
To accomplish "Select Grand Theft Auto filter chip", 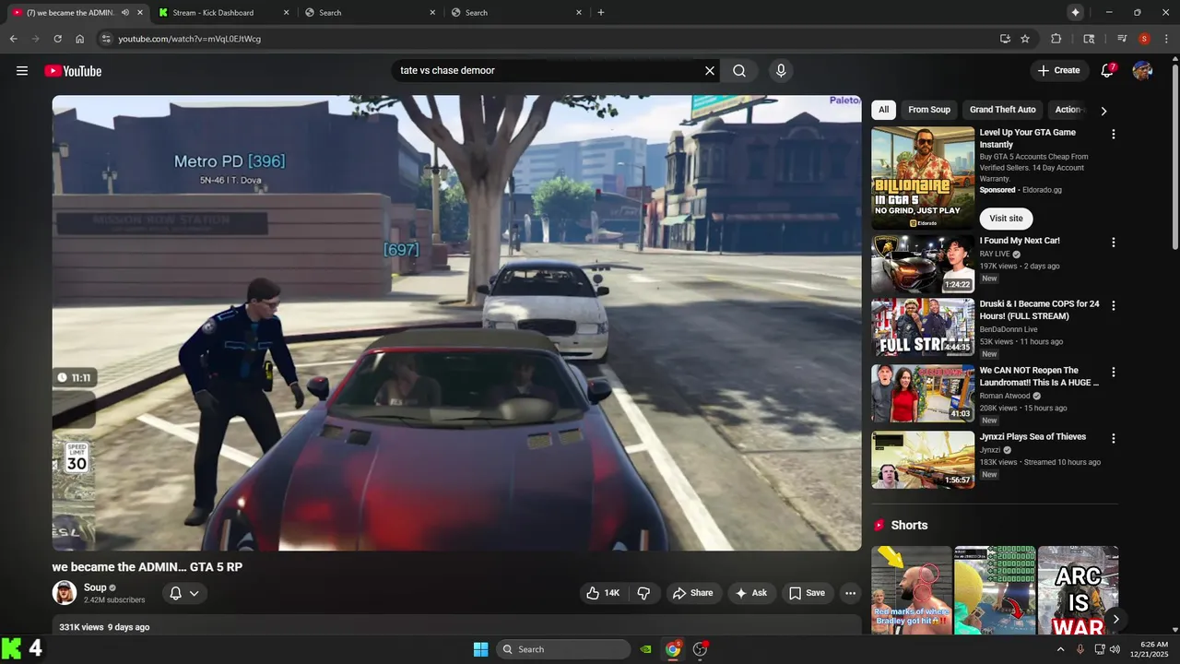I will point(1003,110).
